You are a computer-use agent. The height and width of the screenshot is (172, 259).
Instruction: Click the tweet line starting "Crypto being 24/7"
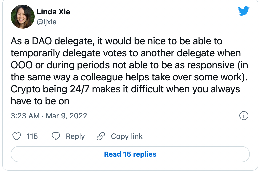click(x=125, y=89)
